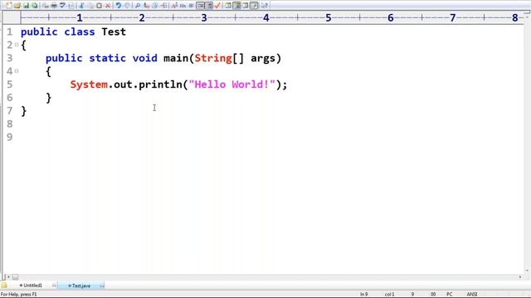Click line number 1 in the gutter
The image size is (531, 298).
[9, 31]
